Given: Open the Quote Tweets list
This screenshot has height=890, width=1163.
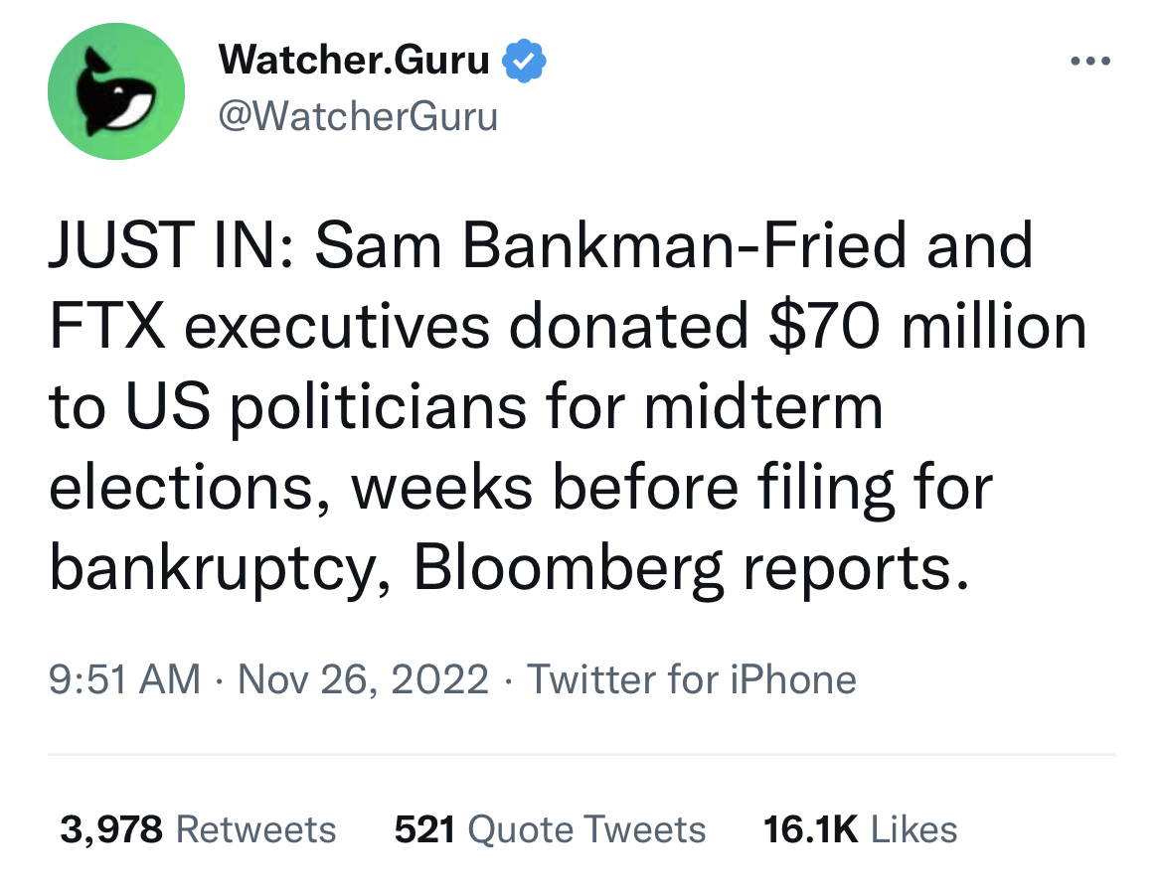Looking at the screenshot, I should point(586,829).
